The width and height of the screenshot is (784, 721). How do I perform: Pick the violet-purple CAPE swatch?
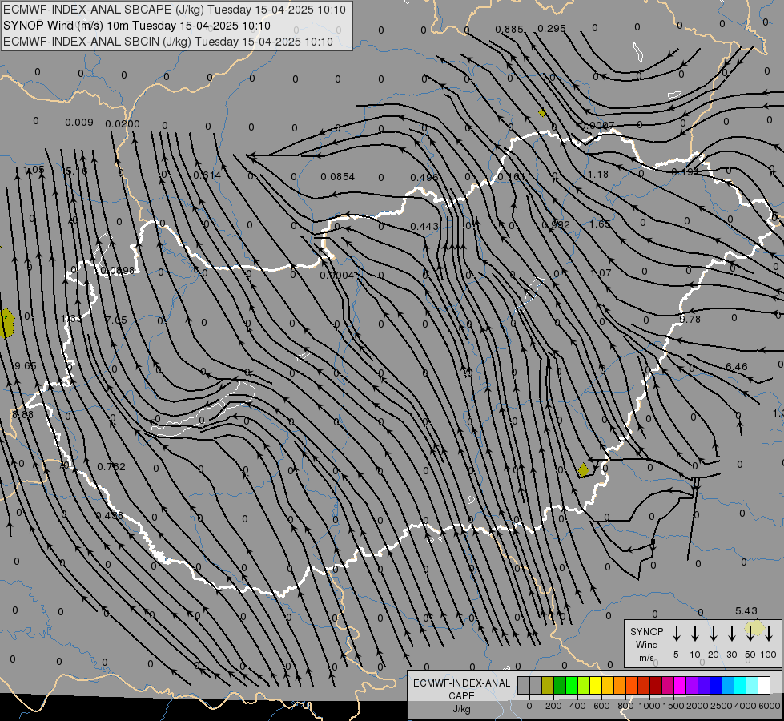coord(693,685)
